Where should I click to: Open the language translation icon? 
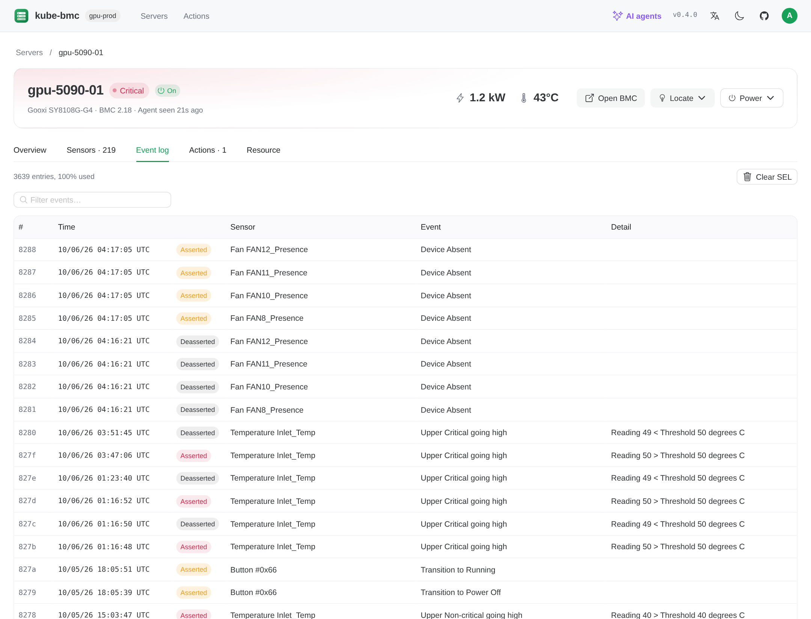[715, 16]
